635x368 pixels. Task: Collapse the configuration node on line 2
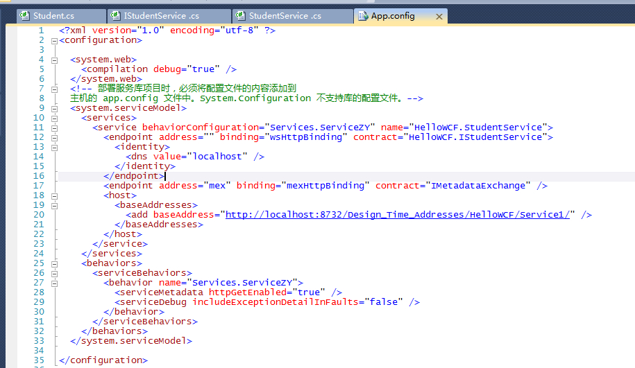pos(54,41)
